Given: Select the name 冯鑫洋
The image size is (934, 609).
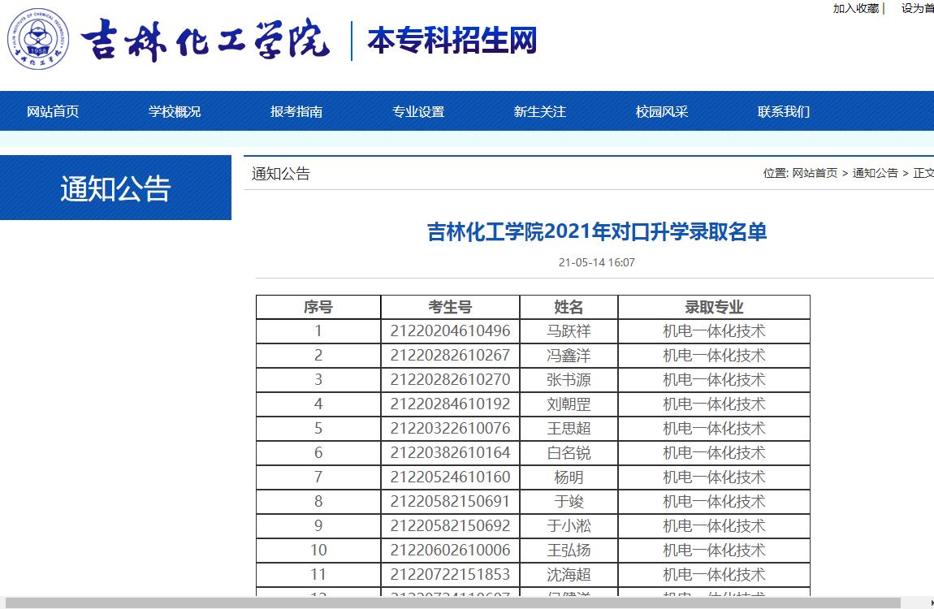Looking at the screenshot, I should [x=569, y=356].
